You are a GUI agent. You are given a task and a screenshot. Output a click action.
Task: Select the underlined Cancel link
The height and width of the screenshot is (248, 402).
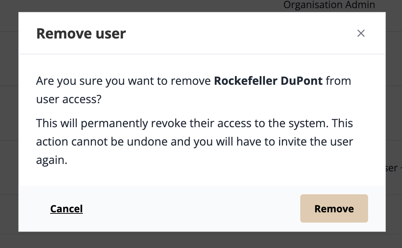(66, 209)
